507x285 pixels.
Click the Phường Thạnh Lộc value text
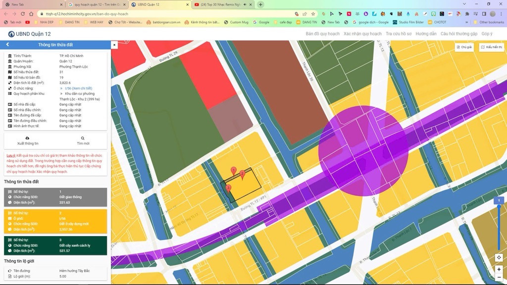73,67
